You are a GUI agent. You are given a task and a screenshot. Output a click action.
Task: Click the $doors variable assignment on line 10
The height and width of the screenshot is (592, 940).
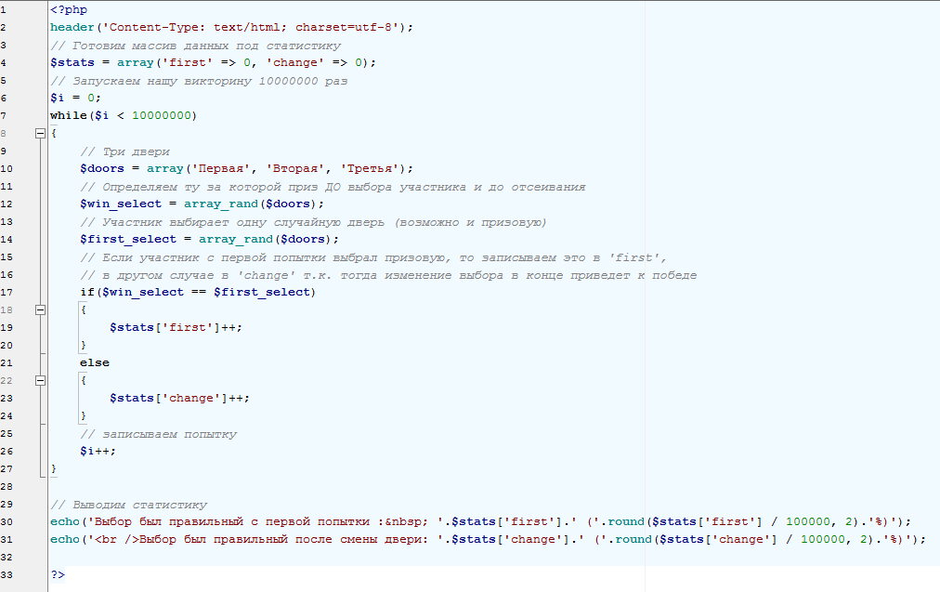click(x=102, y=168)
